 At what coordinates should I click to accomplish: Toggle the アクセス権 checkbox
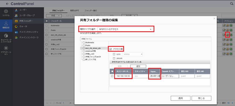click(111, 49)
